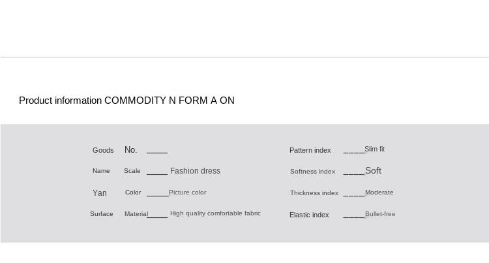This screenshot has width=489, height=263.
Task: Click the Thickness index label
Action: (314, 193)
